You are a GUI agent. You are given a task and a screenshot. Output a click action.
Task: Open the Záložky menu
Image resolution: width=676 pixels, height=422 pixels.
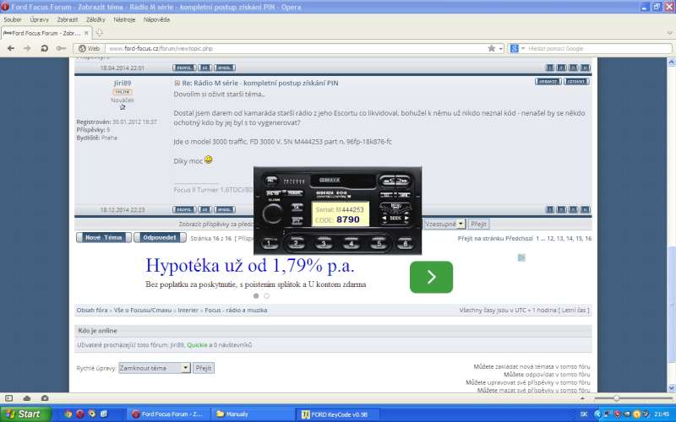[x=97, y=19]
